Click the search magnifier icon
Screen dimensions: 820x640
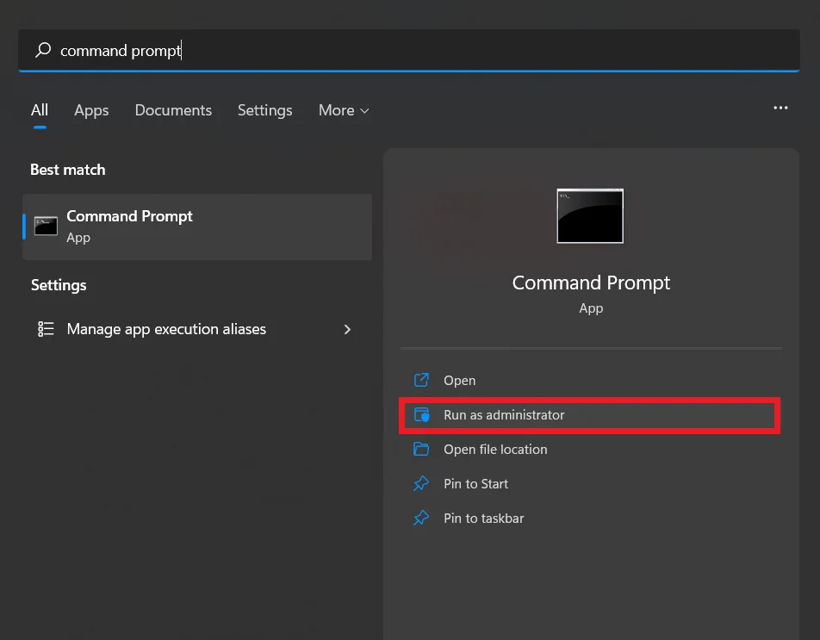(43, 51)
